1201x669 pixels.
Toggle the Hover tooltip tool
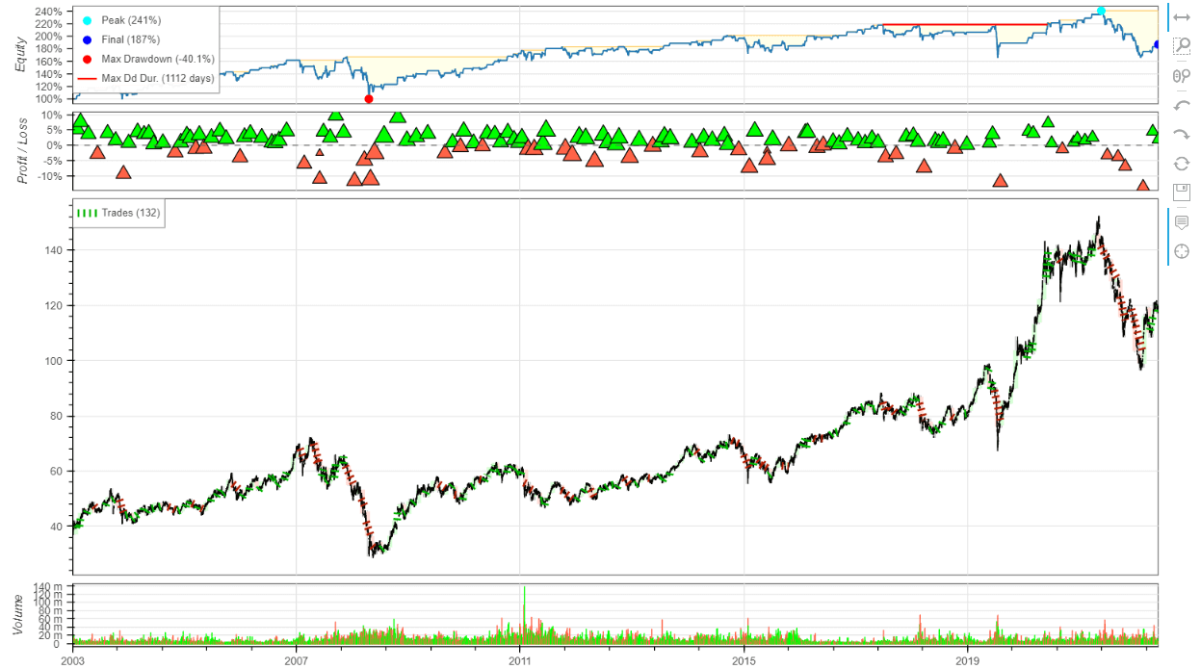(x=1182, y=222)
